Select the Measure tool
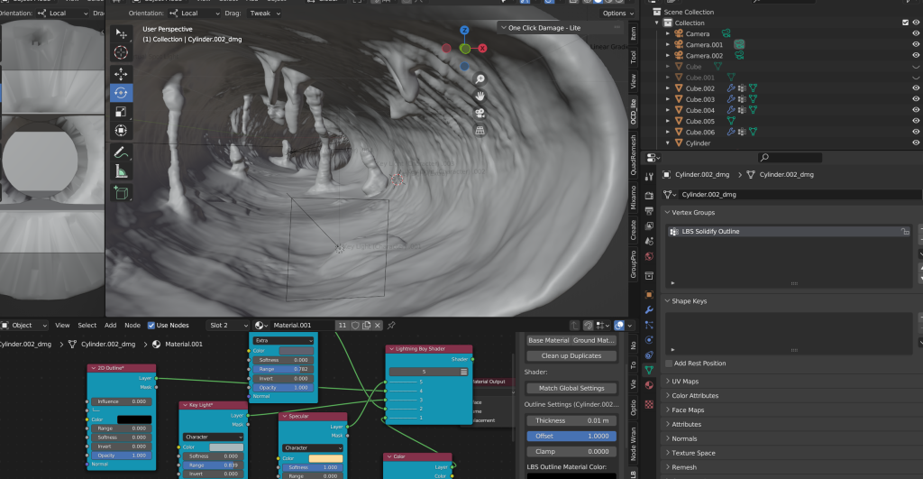This screenshot has height=479, width=923. click(121, 171)
